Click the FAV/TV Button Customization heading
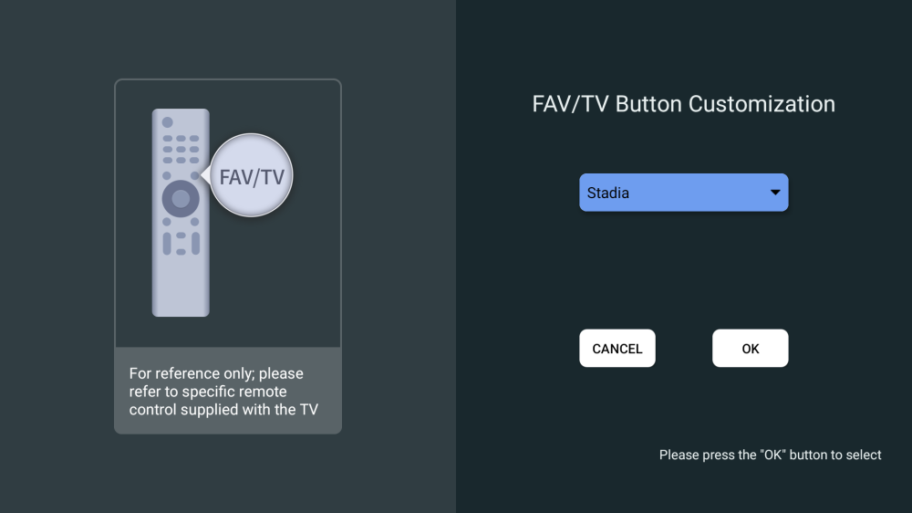Screen dimensions: 912x513 [683, 104]
